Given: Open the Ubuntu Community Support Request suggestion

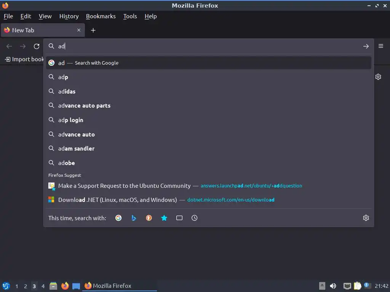Looking at the screenshot, I should (209, 186).
